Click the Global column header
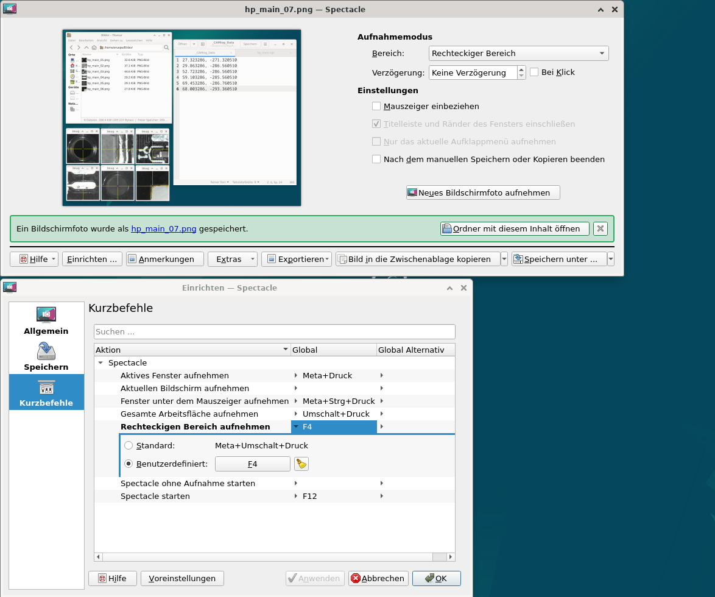The image size is (715, 597). [x=334, y=350]
